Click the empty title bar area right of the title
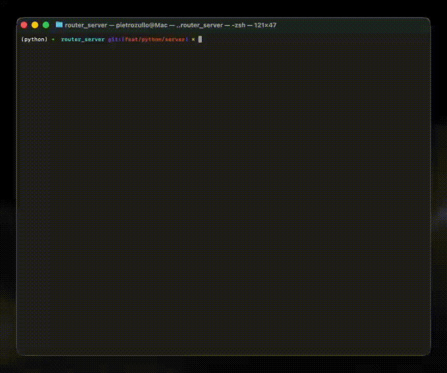The height and width of the screenshot is (373, 447). [x=352, y=25]
